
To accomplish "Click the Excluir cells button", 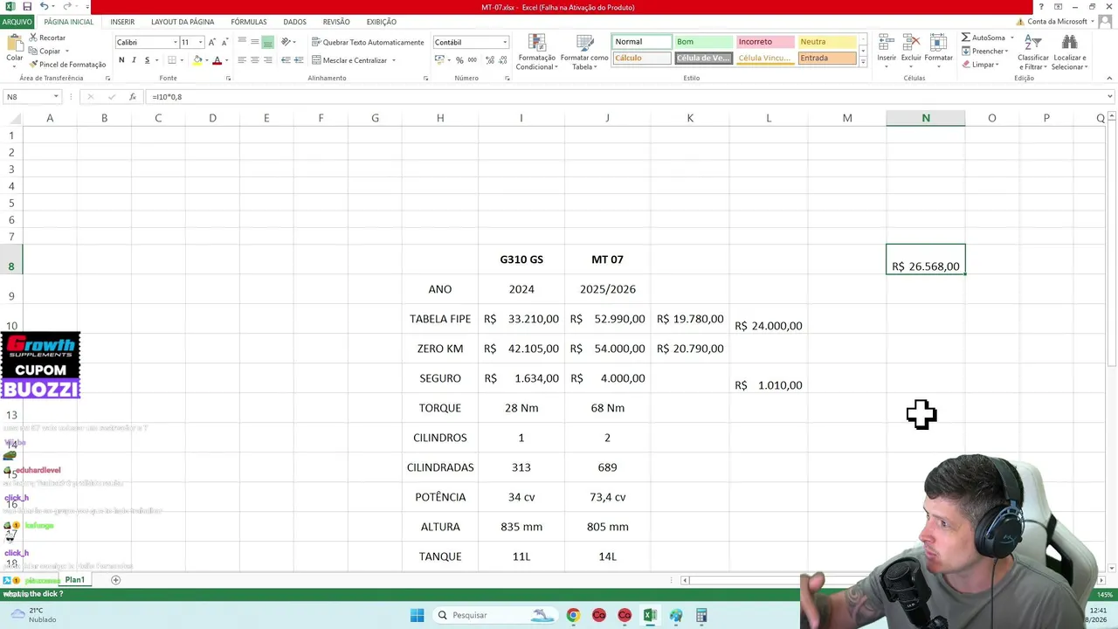I will [x=911, y=52].
